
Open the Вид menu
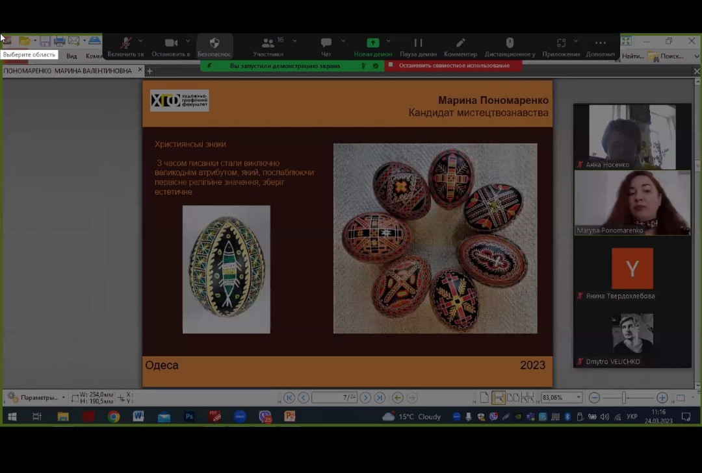pos(71,56)
